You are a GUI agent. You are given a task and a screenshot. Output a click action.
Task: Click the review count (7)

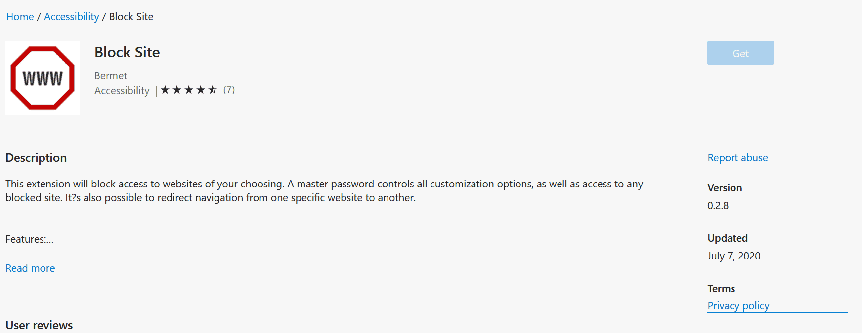coord(229,90)
